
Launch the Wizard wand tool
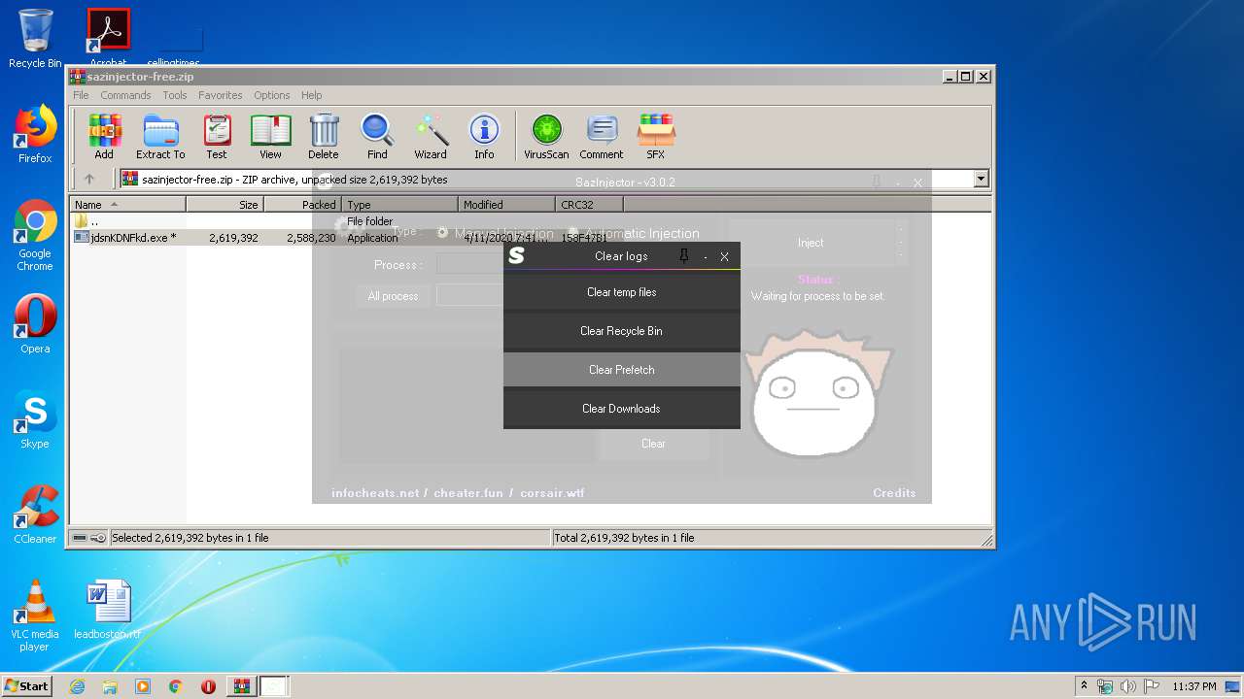click(431, 136)
